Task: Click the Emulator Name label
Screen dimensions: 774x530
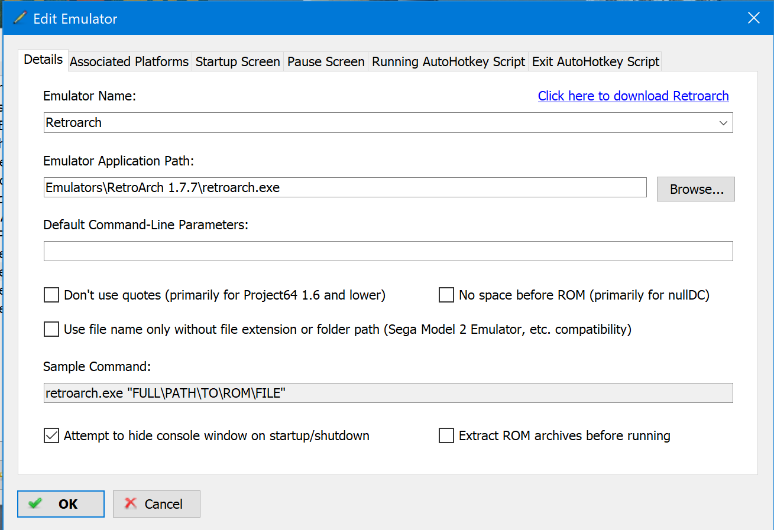Action: pos(90,96)
